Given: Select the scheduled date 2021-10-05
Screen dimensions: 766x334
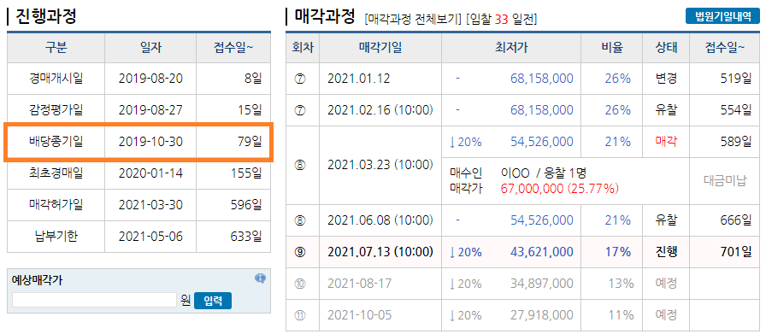Looking at the screenshot, I should (360, 315).
